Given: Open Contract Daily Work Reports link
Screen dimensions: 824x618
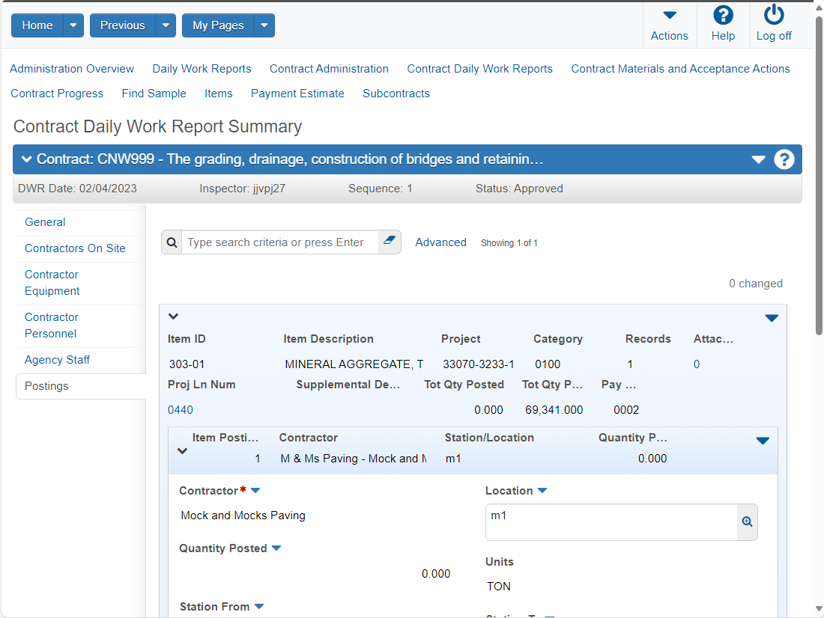Looking at the screenshot, I should pos(479,69).
